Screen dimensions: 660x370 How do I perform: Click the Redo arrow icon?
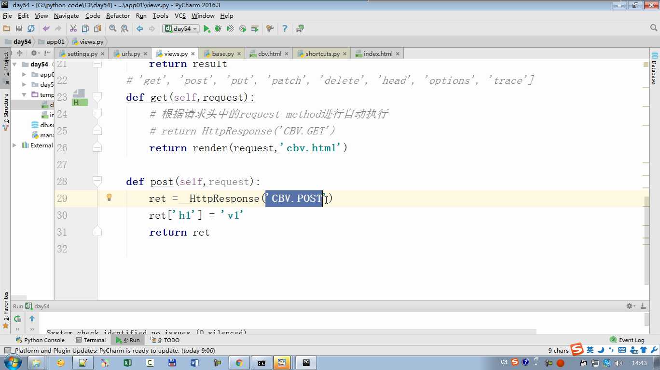(58, 29)
